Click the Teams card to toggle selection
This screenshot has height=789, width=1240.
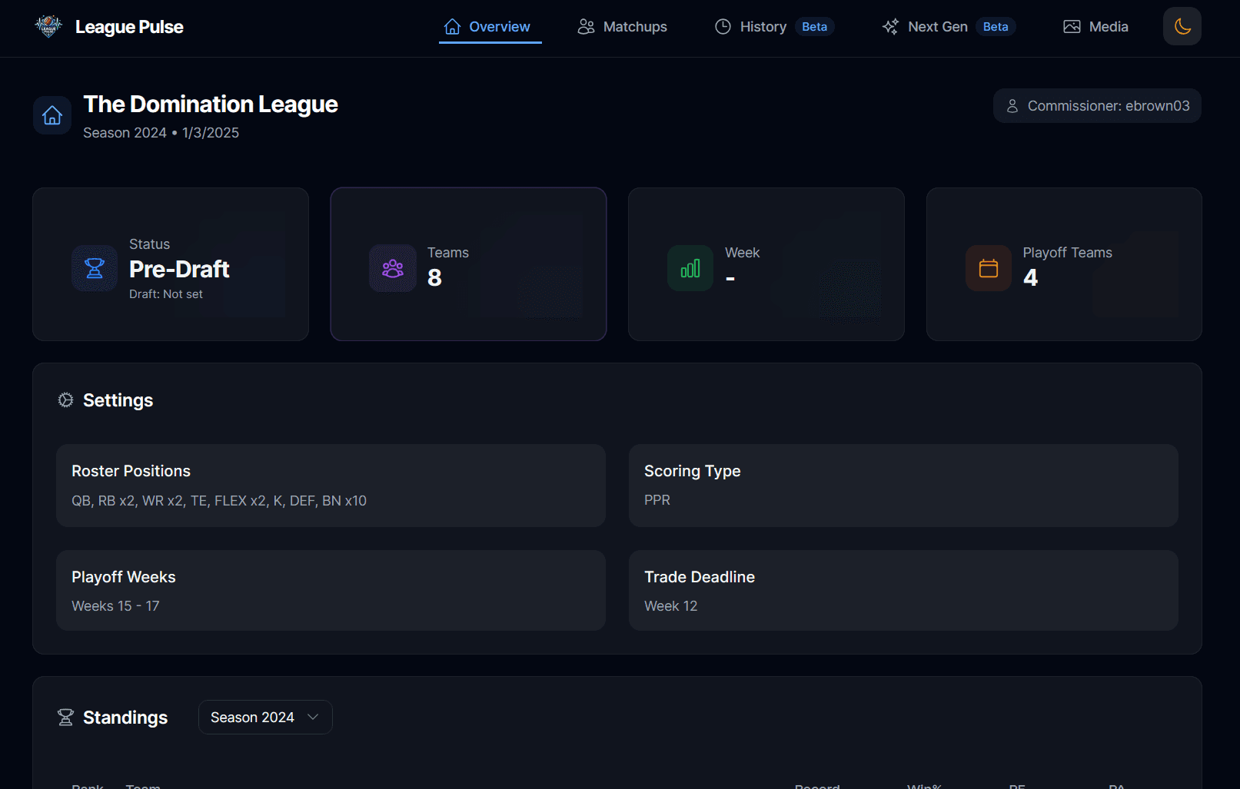pos(468,264)
